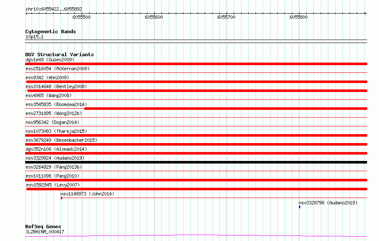The height and width of the screenshot is (241, 379).
Task: Select esv3545835 (Boomsma2014) label
Action: 56,104
